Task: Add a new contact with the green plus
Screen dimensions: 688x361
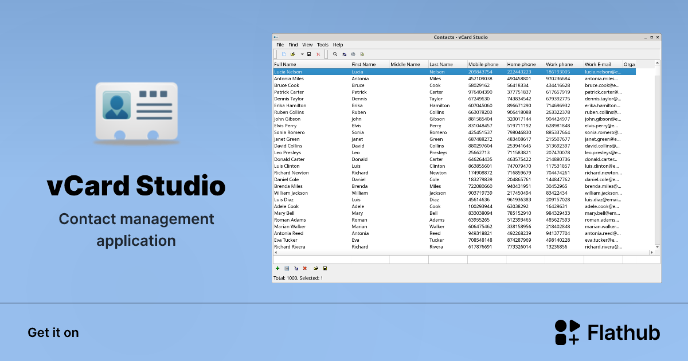Action: coord(277,268)
